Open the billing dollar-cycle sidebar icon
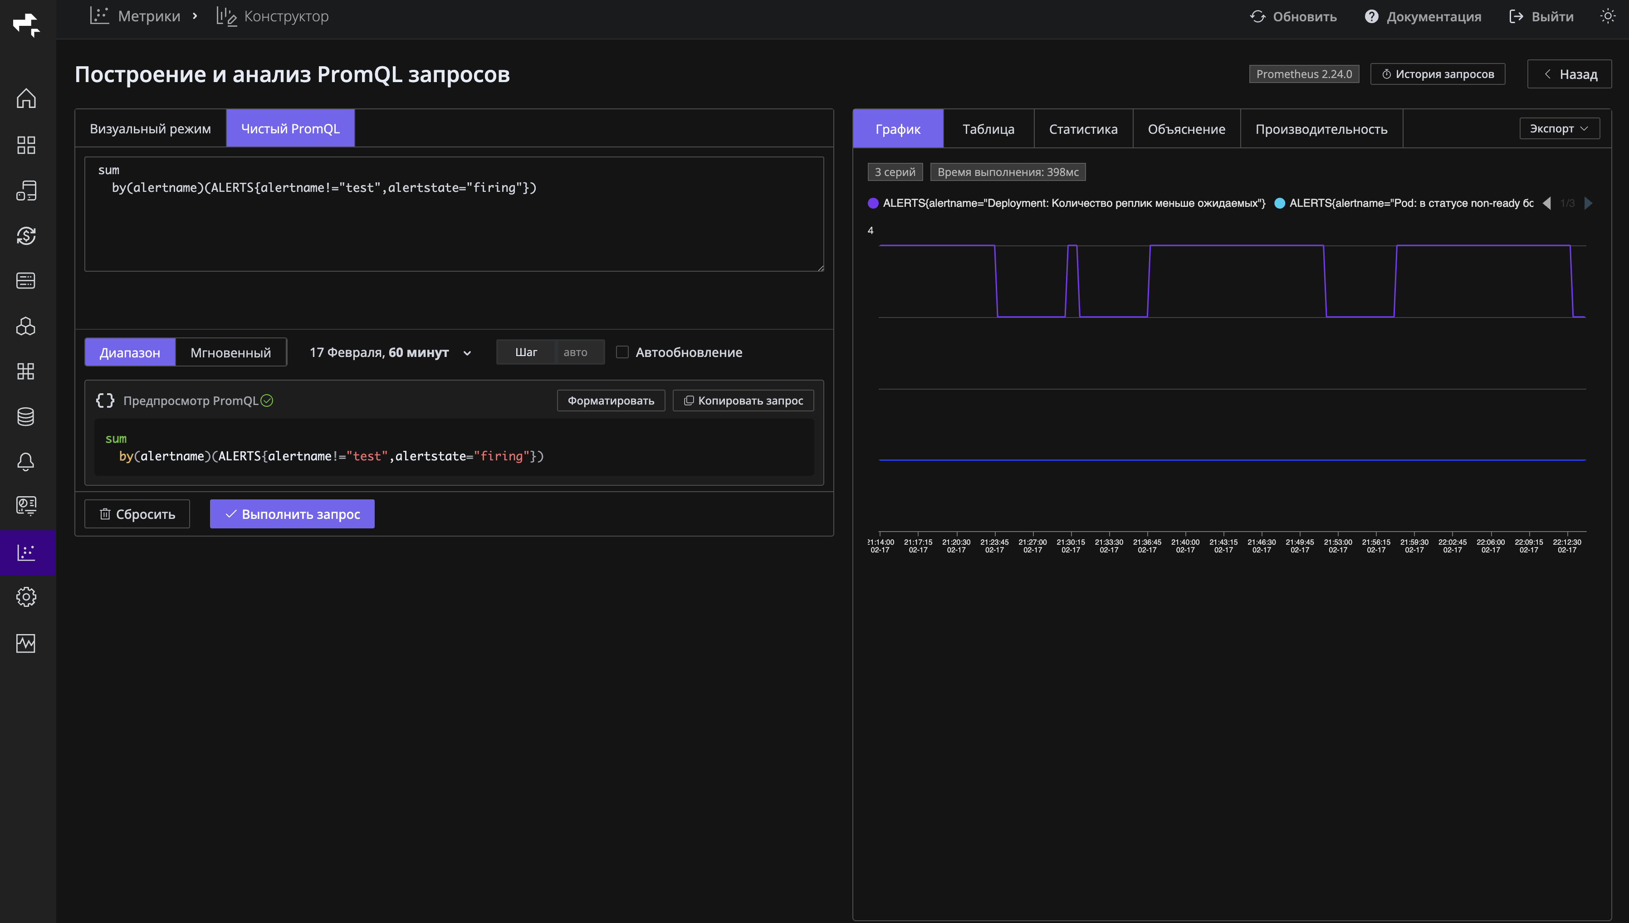1629x923 pixels. pos(26,236)
